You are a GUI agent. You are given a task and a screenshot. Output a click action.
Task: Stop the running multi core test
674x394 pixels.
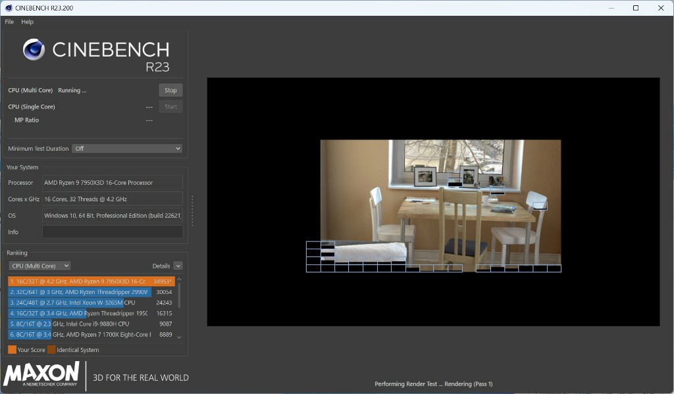click(170, 90)
